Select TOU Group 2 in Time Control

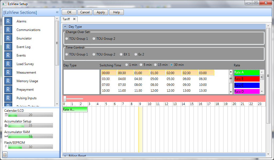pyautogui.click(x=94, y=54)
